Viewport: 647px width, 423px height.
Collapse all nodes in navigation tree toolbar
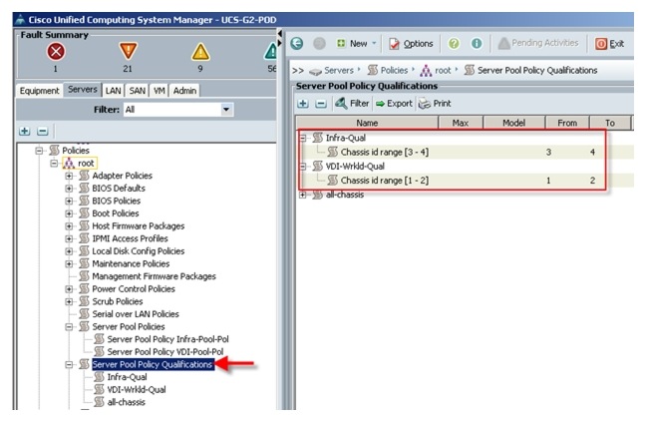(x=43, y=131)
